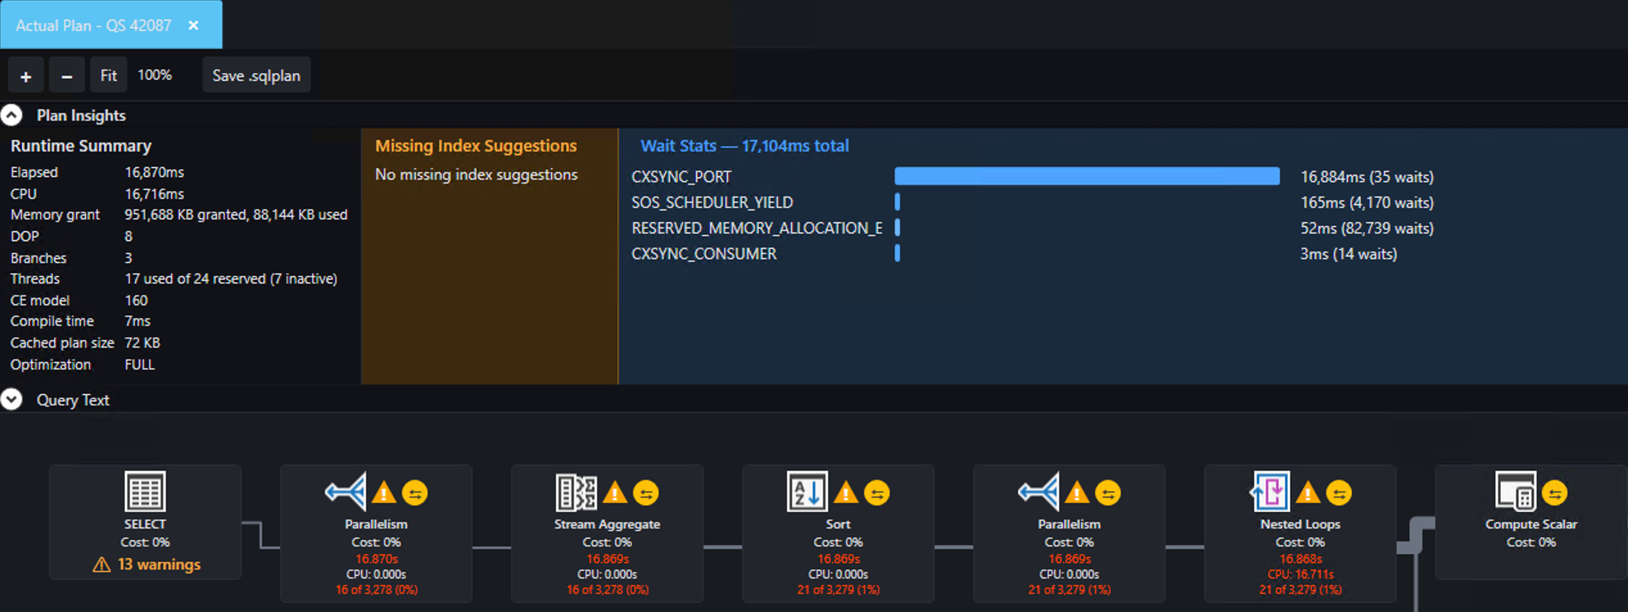
Task: Click the first Parallelism gather streams icon
Action: (x=347, y=493)
